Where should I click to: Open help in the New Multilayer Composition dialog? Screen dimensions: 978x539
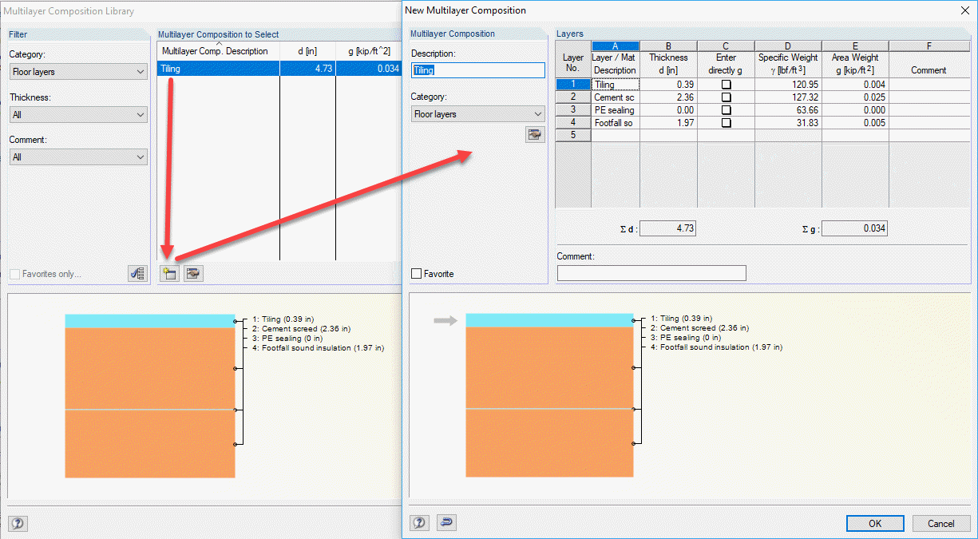pos(419,522)
